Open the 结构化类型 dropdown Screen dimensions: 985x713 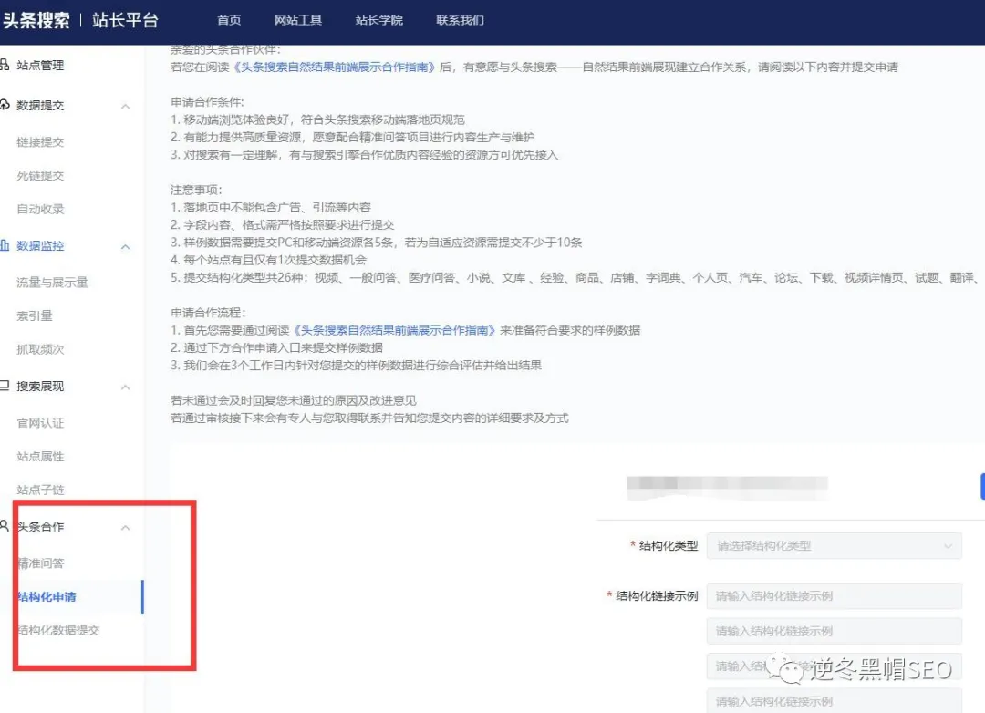833,545
